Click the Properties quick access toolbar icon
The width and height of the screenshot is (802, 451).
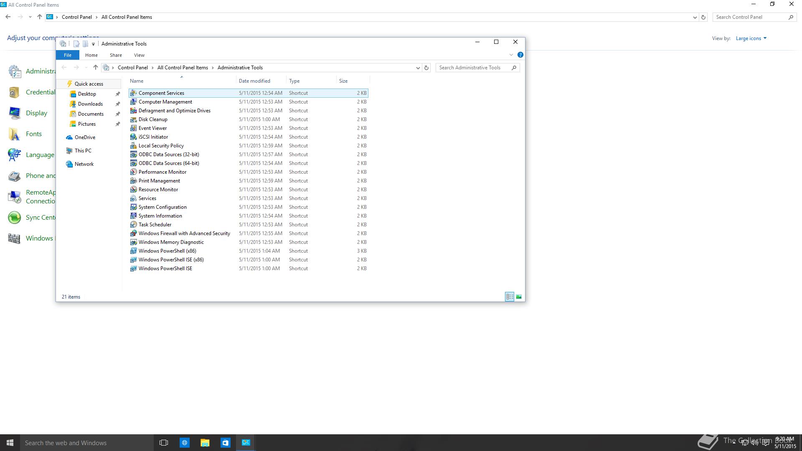click(x=76, y=44)
